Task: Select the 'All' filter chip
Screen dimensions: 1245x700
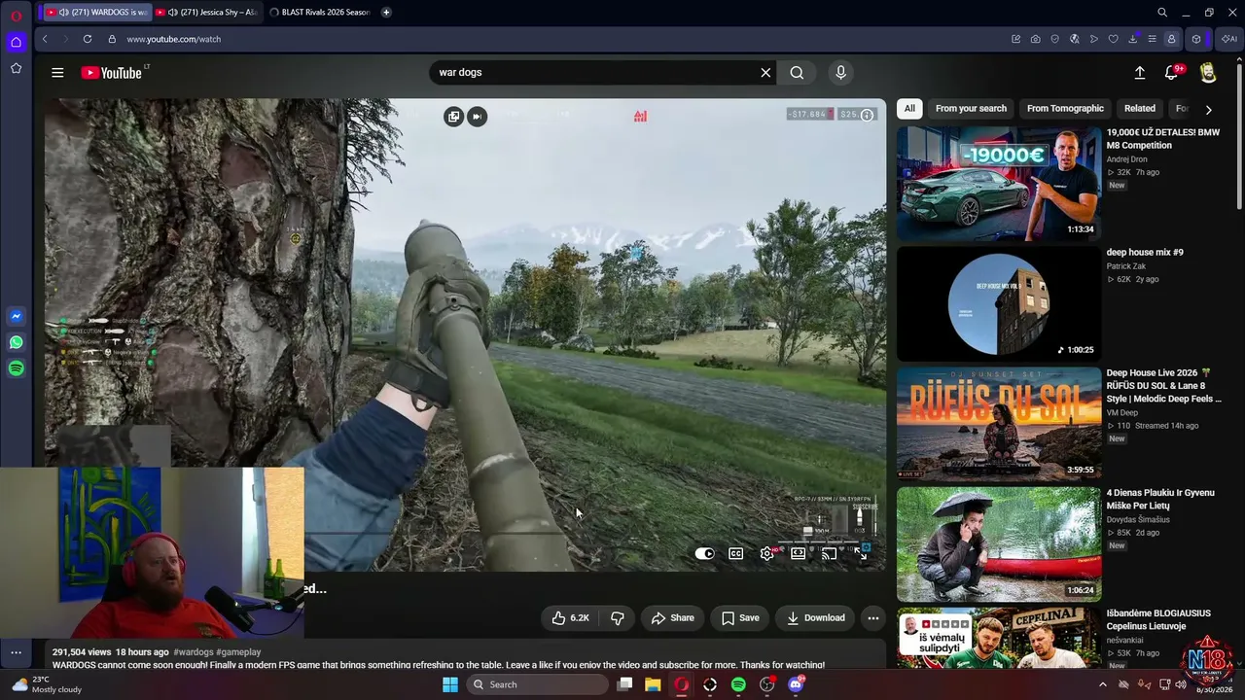Action: pyautogui.click(x=909, y=109)
